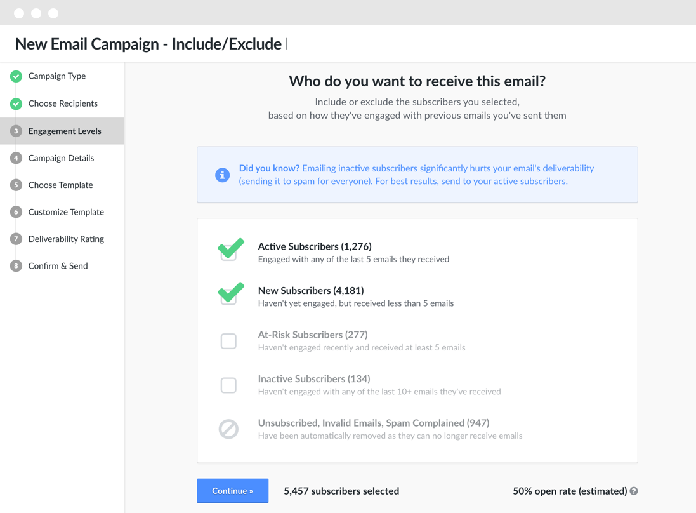Click the blue info icon in the tip box

coord(223,175)
